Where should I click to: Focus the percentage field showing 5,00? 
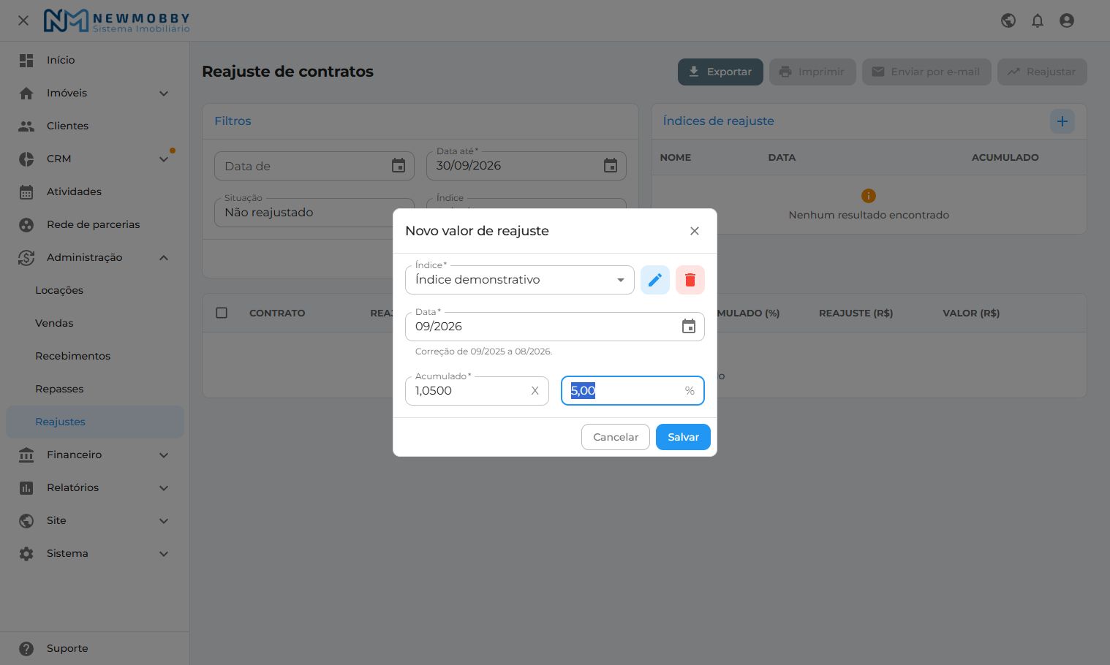(633, 391)
